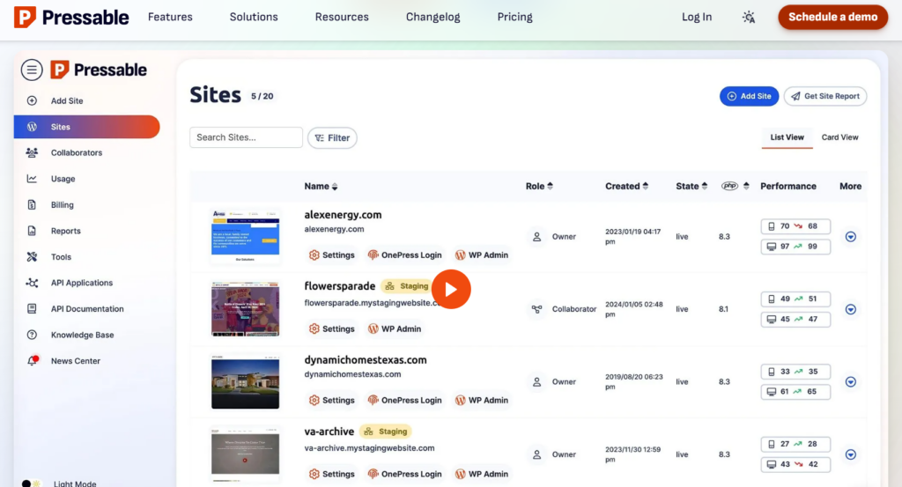Click the Get Site Report button
902x487 pixels.
[x=825, y=96]
